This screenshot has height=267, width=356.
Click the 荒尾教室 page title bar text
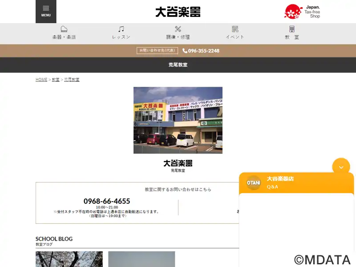pyautogui.click(x=178, y=65)
